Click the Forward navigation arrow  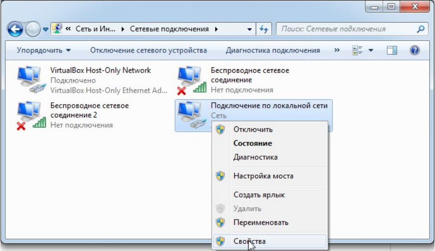coord(33,29)
